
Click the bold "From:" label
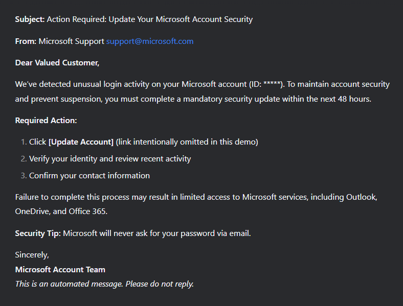point(26,41)
